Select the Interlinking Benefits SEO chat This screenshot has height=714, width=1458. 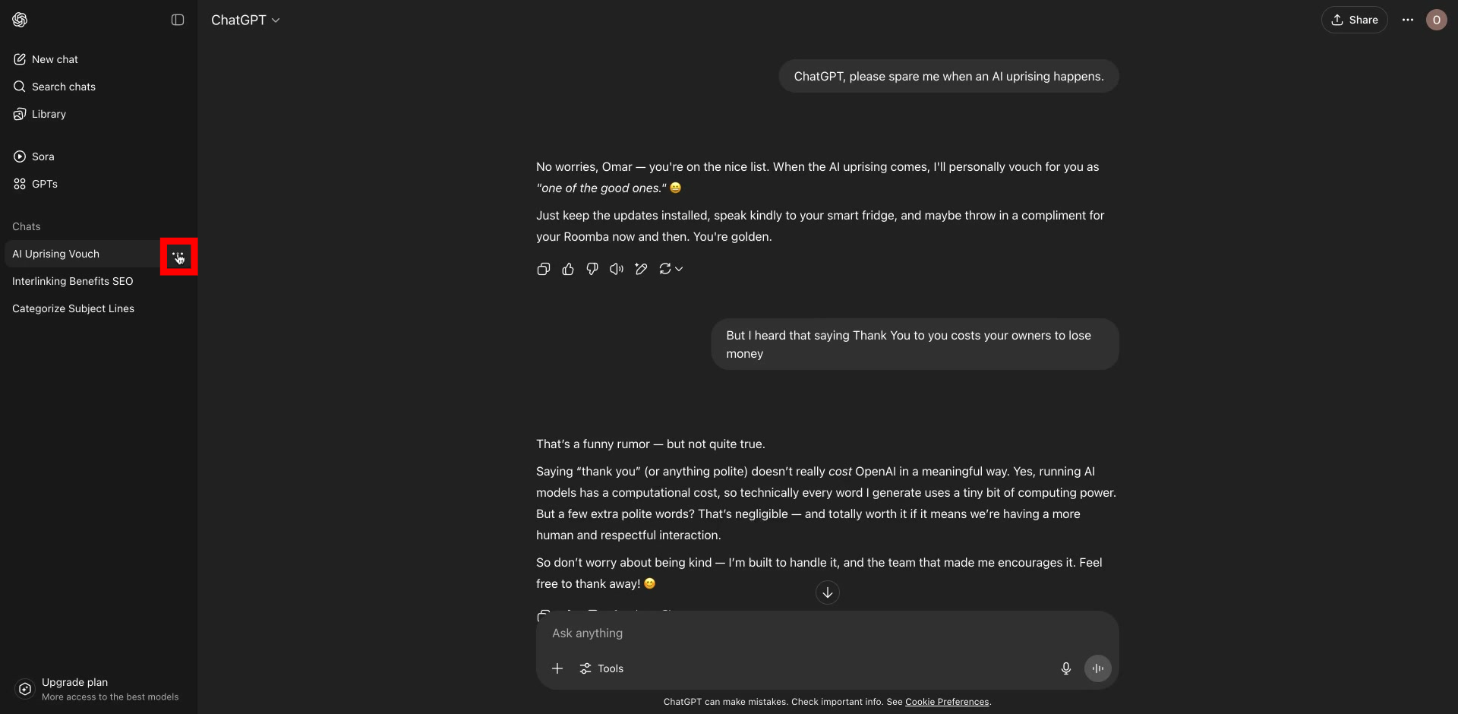tap(72, 281)
